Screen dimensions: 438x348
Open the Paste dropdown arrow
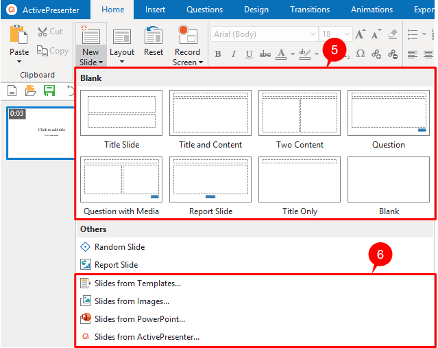[19, 61]
